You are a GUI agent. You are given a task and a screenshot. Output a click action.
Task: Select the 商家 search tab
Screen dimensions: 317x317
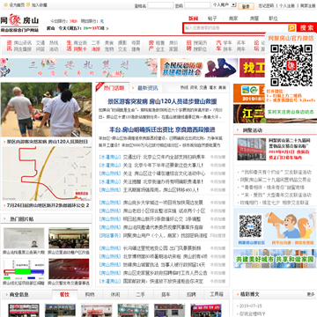[x=233, y=18]
